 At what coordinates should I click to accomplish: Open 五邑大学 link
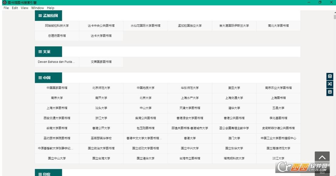pyautogui.click(x=278, y=108)
